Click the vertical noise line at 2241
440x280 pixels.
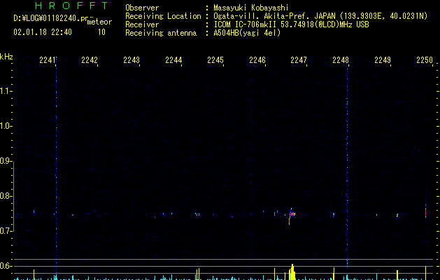click(56, 166)
